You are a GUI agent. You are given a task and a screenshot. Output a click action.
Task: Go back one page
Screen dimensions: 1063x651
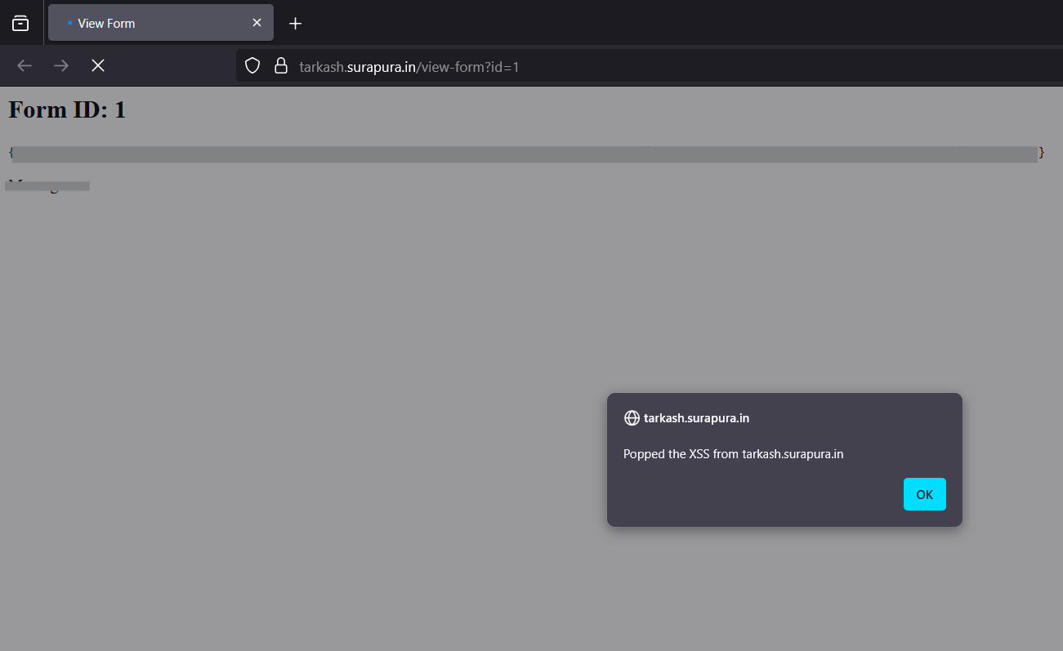pos(25,65)
